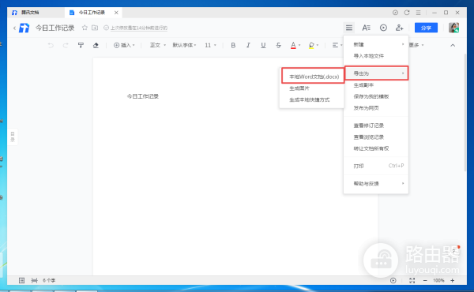This screenshot has width=474, height=292.
Task: Export as 本地Word文档(.docx)
Action: [313, 77]
